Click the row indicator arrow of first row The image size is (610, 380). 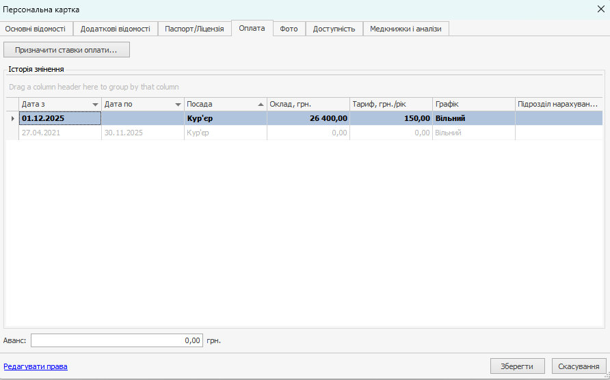[x=12, y=118]
